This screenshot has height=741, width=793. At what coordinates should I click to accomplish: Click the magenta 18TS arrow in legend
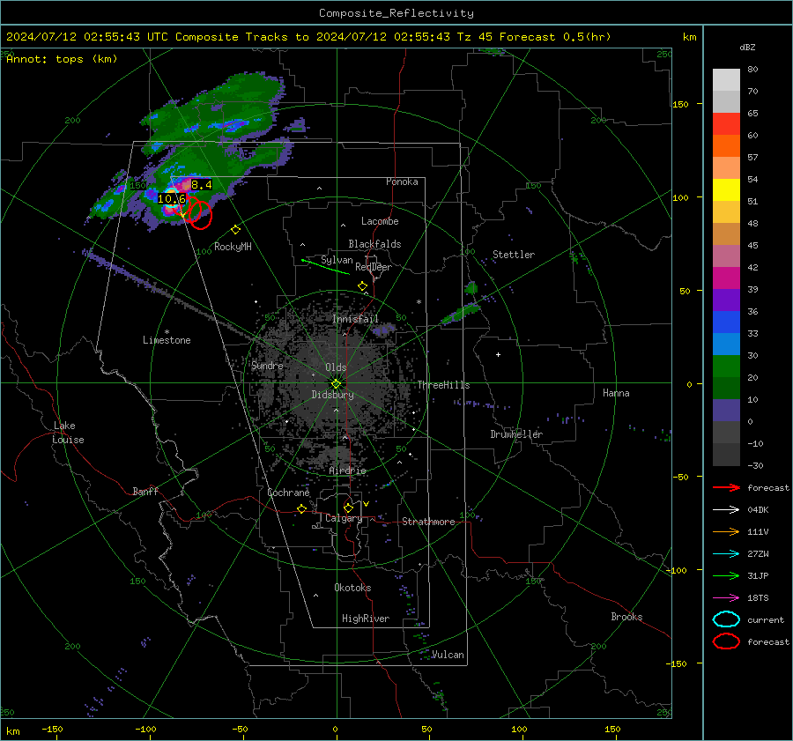click(x=726, y=598)
